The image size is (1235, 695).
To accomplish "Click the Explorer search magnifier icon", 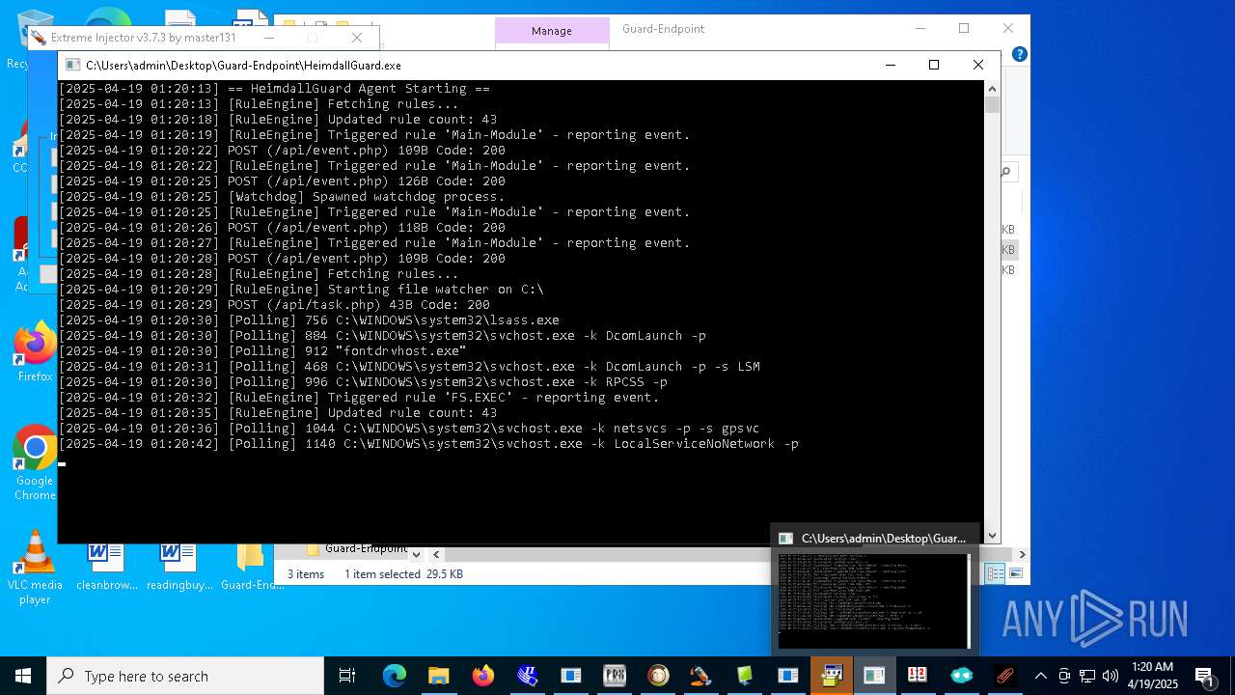I will (1005, 172).
